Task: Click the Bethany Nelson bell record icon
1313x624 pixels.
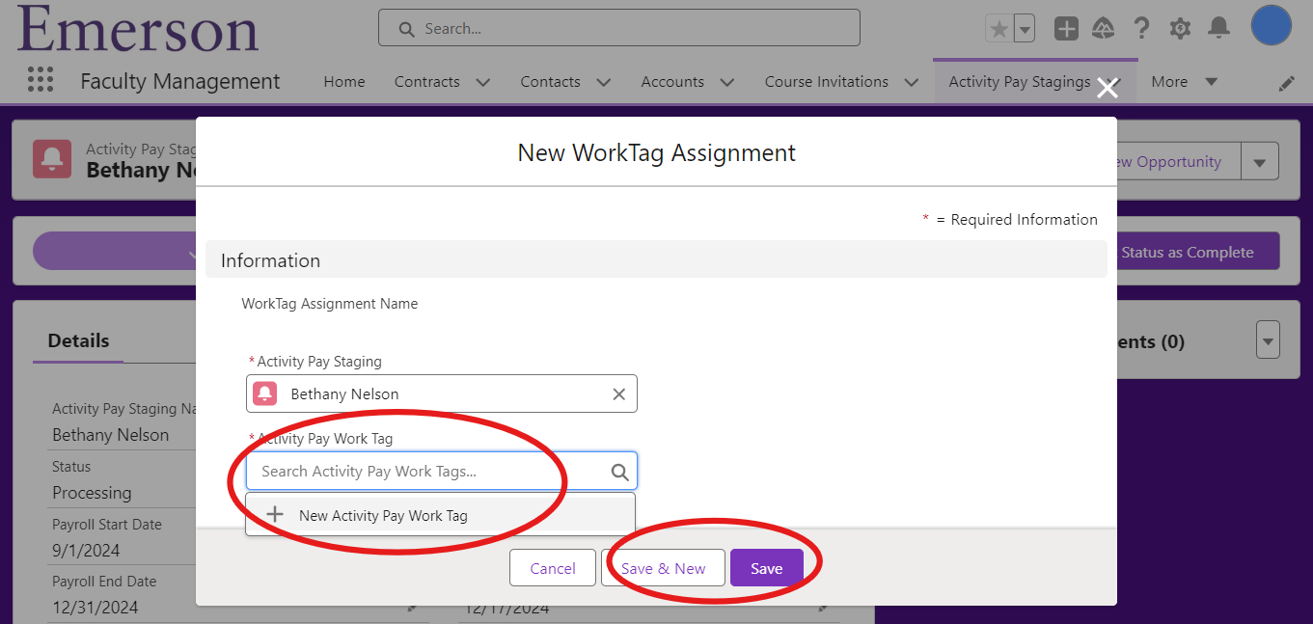Action: point(264,393)
